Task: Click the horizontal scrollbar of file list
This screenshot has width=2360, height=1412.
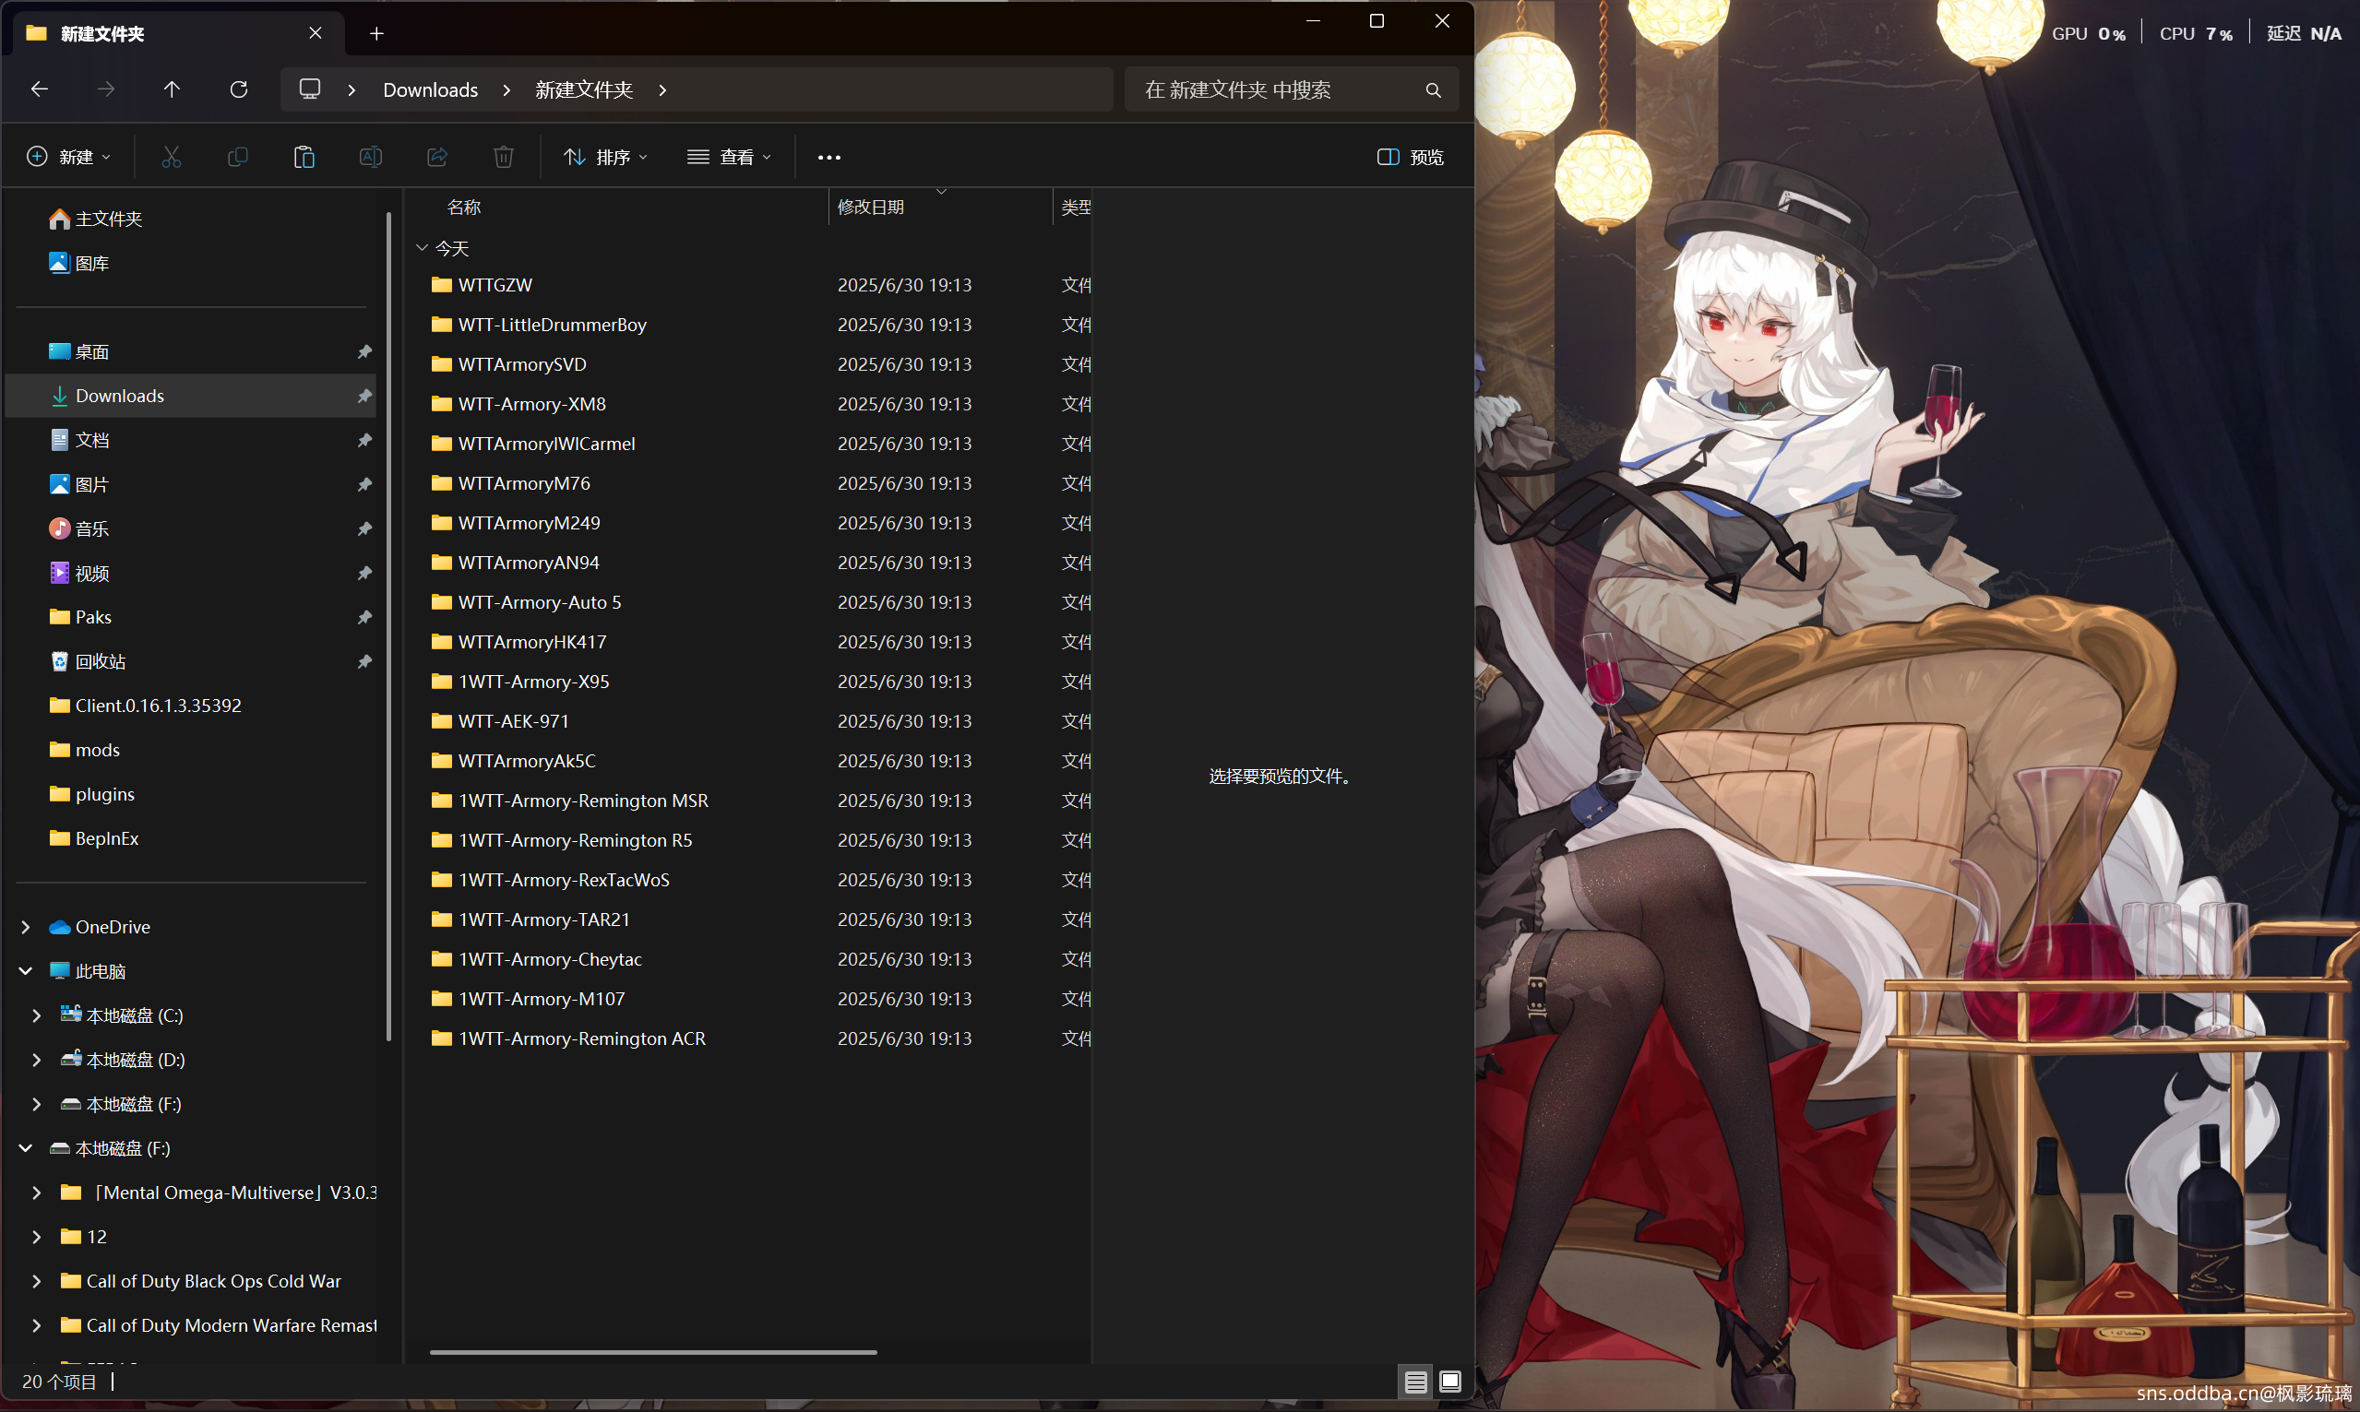Action: point(653,1352)
